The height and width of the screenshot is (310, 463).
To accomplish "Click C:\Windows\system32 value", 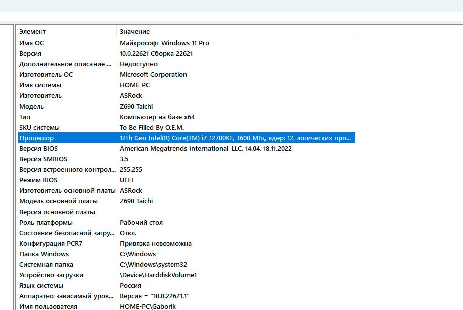I will [153, 265].
